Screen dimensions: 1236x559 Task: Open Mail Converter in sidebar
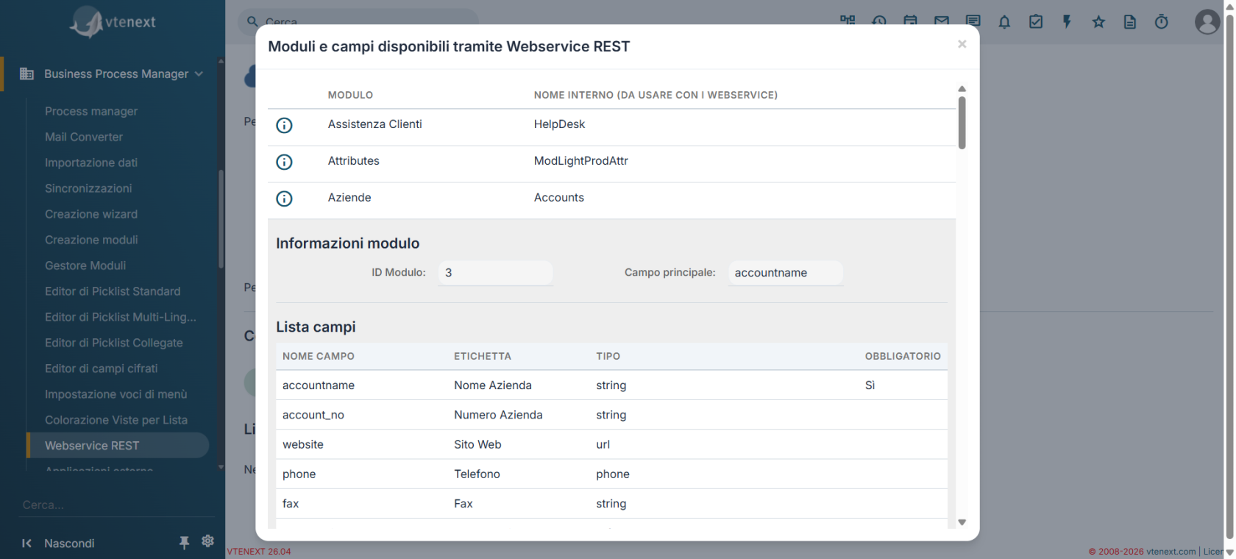[84, 137]
